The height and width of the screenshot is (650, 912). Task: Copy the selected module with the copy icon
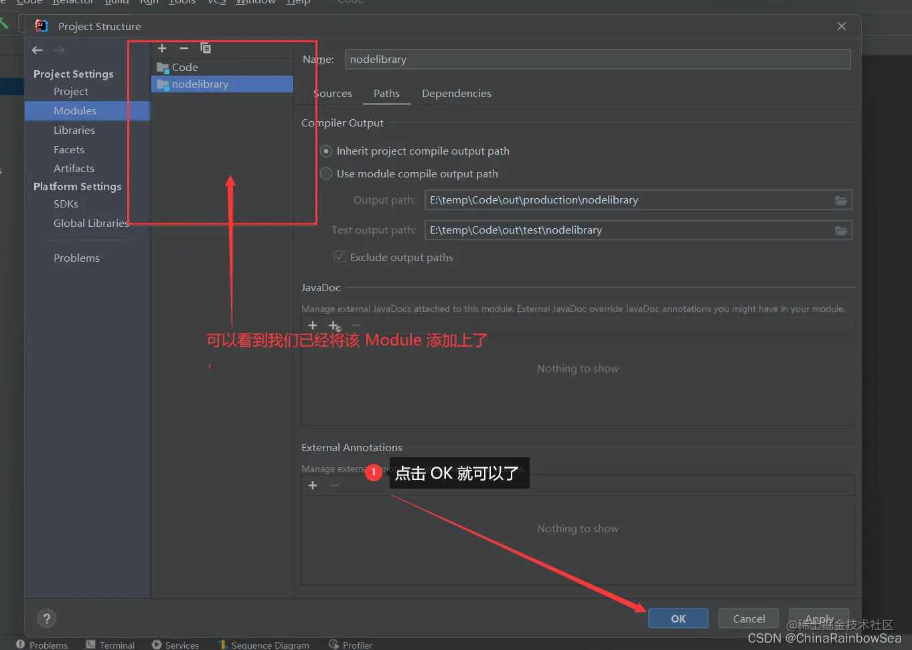[x=206, y=48]
